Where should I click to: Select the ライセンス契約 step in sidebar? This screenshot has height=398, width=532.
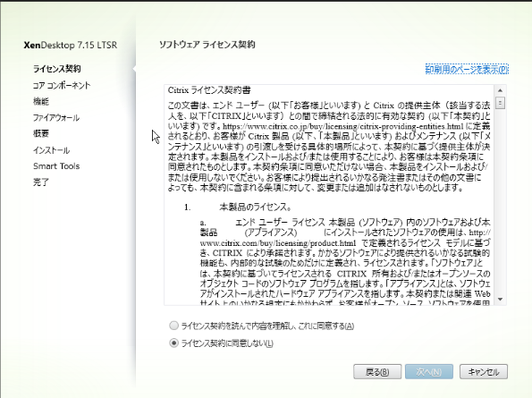click(x=56, y=69)
